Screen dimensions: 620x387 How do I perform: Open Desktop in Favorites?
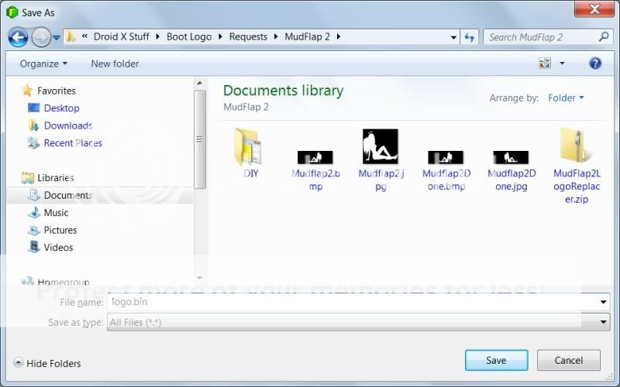61,108
